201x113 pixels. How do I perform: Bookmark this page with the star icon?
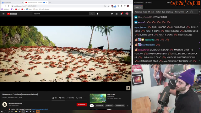click(108, 6)
